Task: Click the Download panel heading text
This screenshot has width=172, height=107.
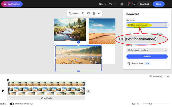Action: pos(133,14)
